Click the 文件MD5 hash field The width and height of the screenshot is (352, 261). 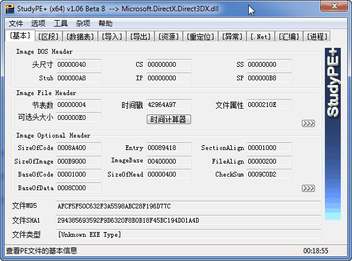(188, 206)
